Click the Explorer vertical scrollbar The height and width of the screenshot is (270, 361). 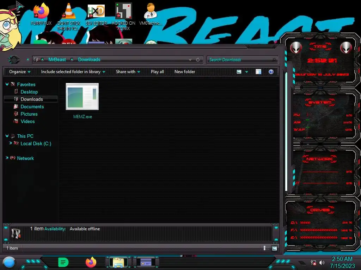click(286, 131)
